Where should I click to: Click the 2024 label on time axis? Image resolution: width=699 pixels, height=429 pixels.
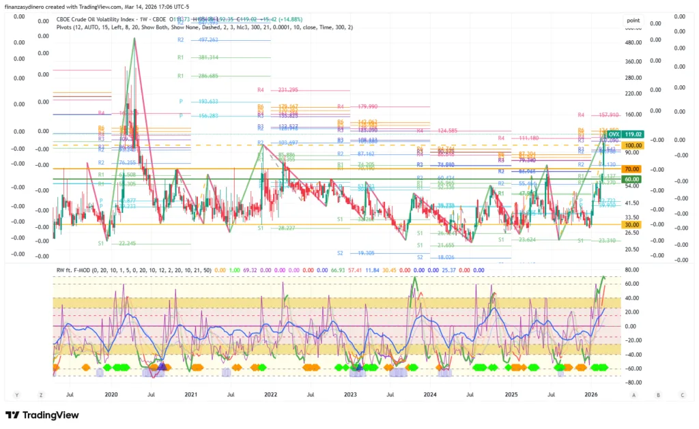(430, 395)
